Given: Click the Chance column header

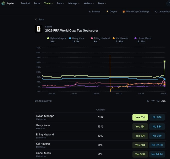Looking at the screenshot, I should (x=100, y=110).
